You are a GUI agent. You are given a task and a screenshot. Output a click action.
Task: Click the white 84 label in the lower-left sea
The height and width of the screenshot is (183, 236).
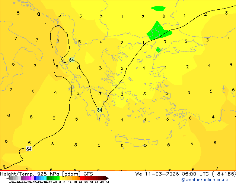[x=29, y=149]
